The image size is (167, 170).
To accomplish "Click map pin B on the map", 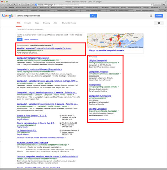I will pos(118,36).
